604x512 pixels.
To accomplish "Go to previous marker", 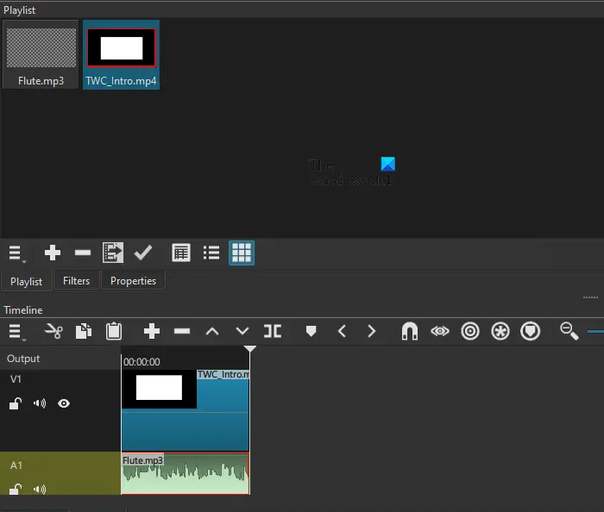I will [342, 331].
